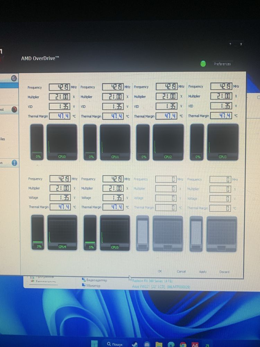Click the CPU0 VID value 1.35

(60, 107)
